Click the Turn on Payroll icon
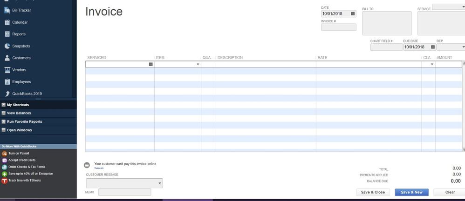The width and height of the screenshot is (465, 201). [x=4, y=154]
